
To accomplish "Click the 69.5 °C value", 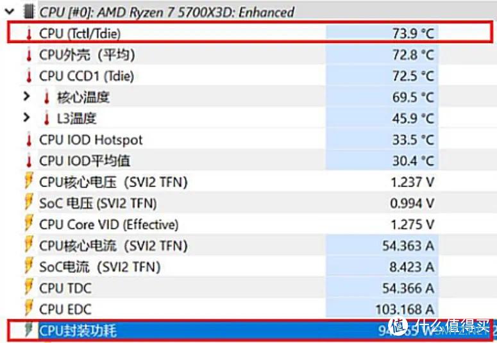I will pyautogui.click(x=413, y=97).
